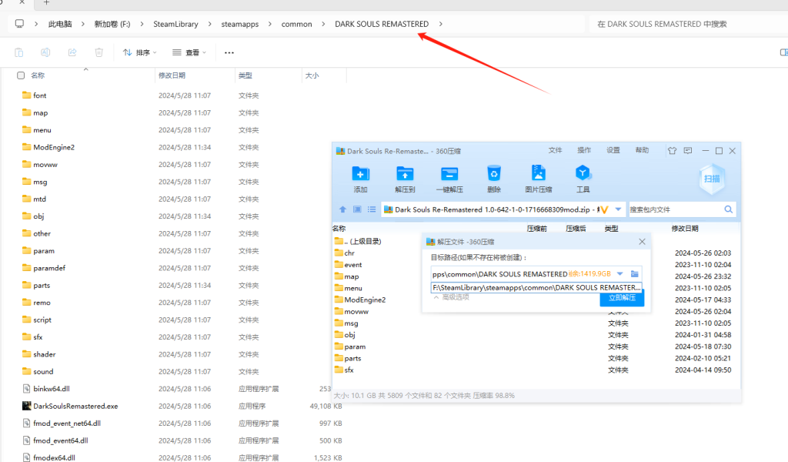This screenshot has height=462, width=788.
Task: Browse for target folder using the folder icon
Action: 635,274
